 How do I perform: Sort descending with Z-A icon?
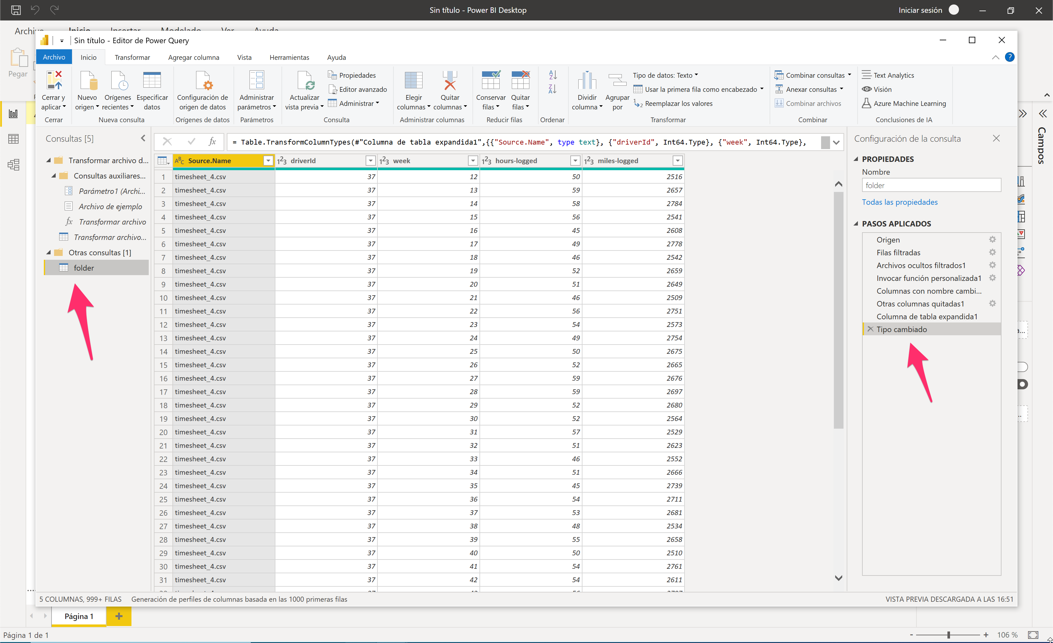[x=552, y=89]
